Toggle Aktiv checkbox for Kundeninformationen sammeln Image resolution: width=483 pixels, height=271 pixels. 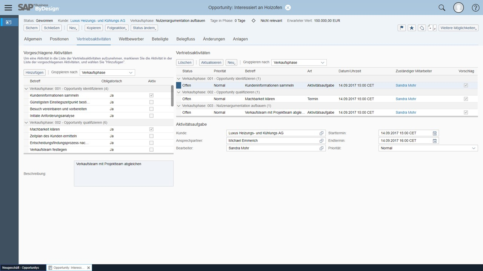pyautogui.click(x=151, y=96)
